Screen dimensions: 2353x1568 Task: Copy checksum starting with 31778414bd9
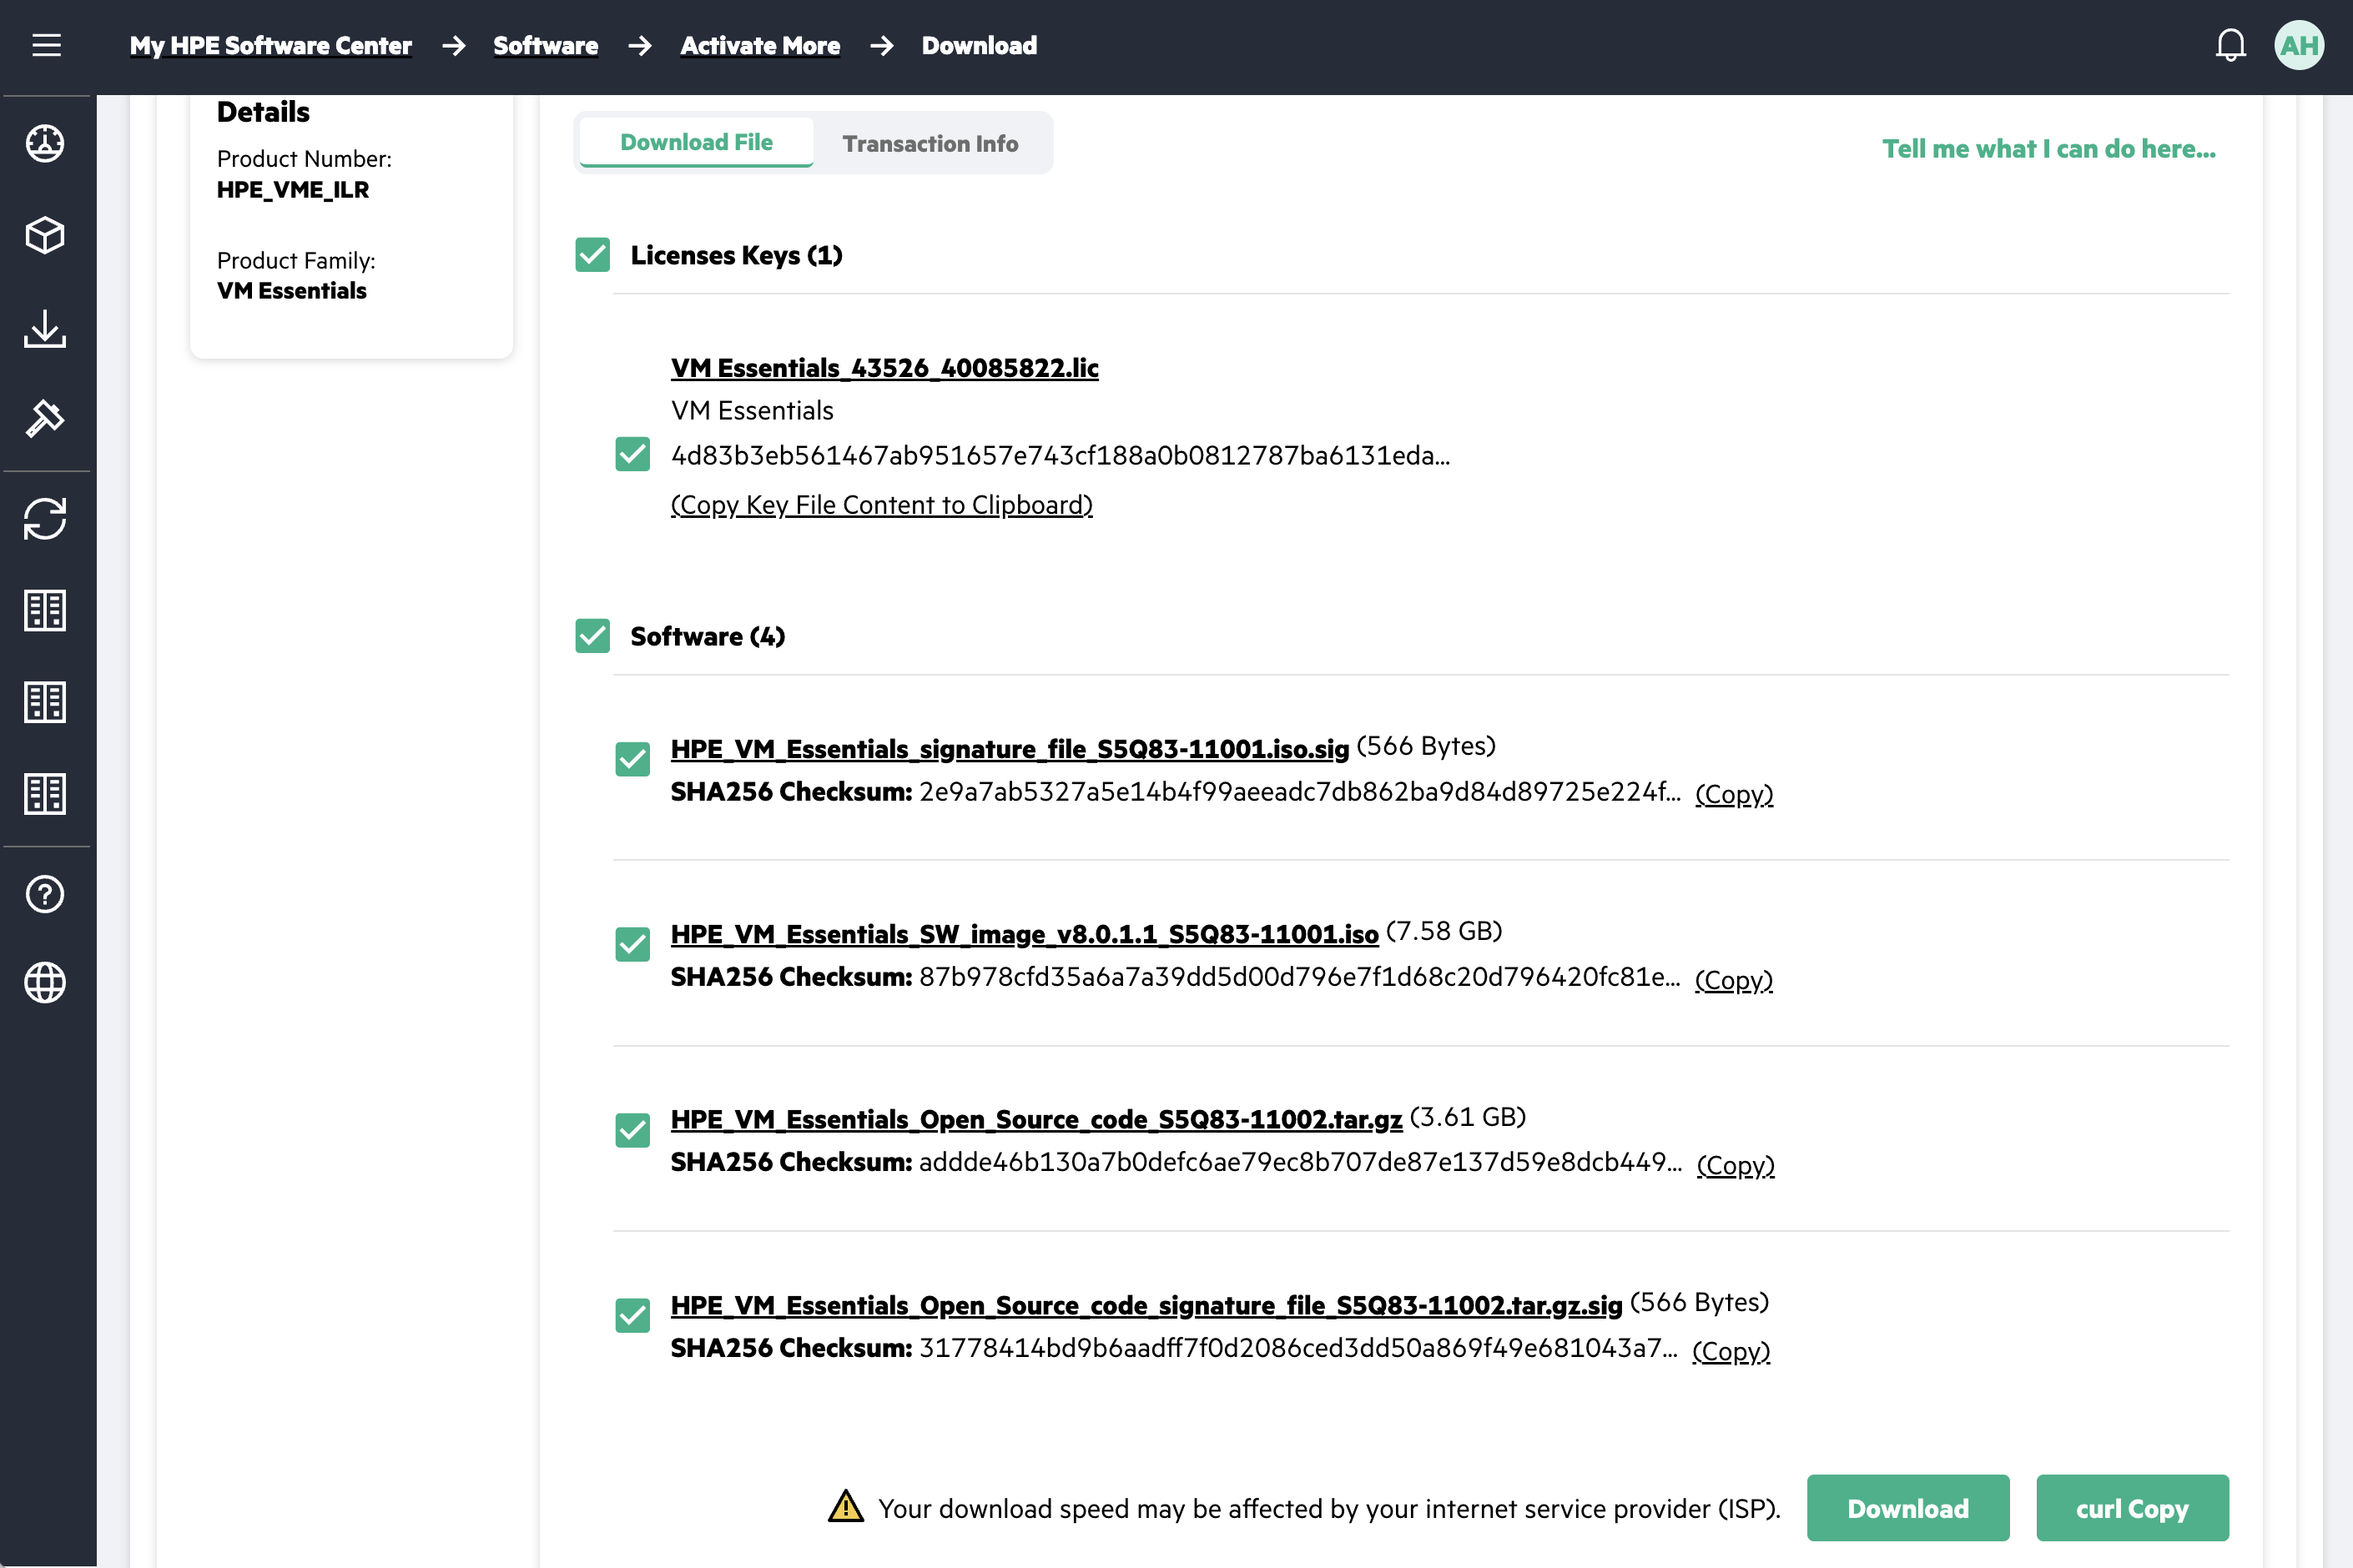pyautogui.click(x=1731, y=1351)
